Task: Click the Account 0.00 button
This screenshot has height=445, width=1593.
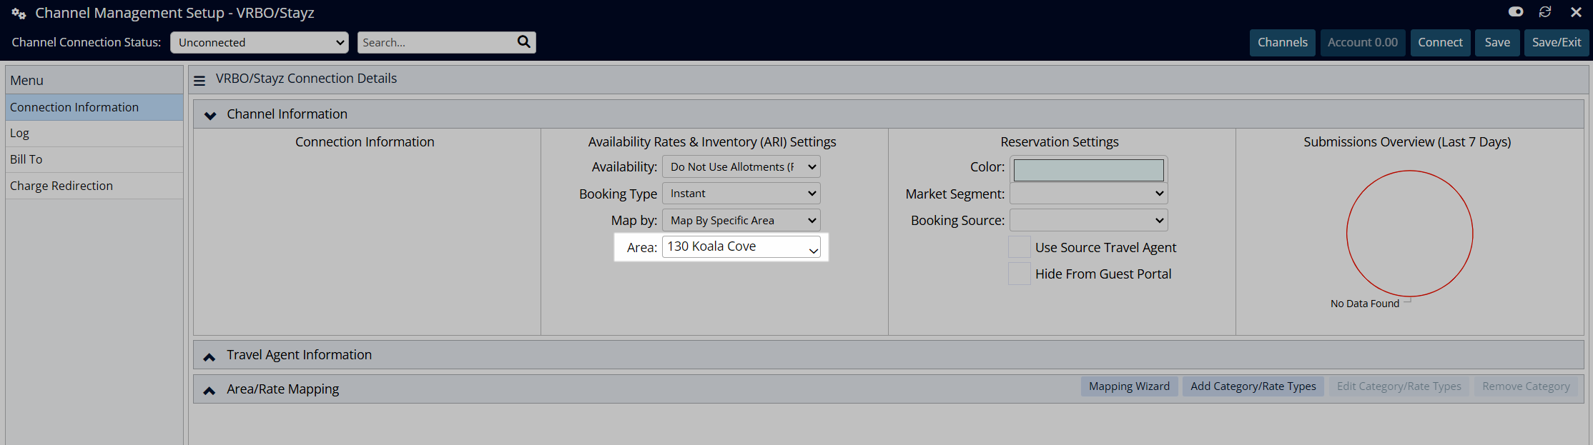Action: (x=1363, y=42)
